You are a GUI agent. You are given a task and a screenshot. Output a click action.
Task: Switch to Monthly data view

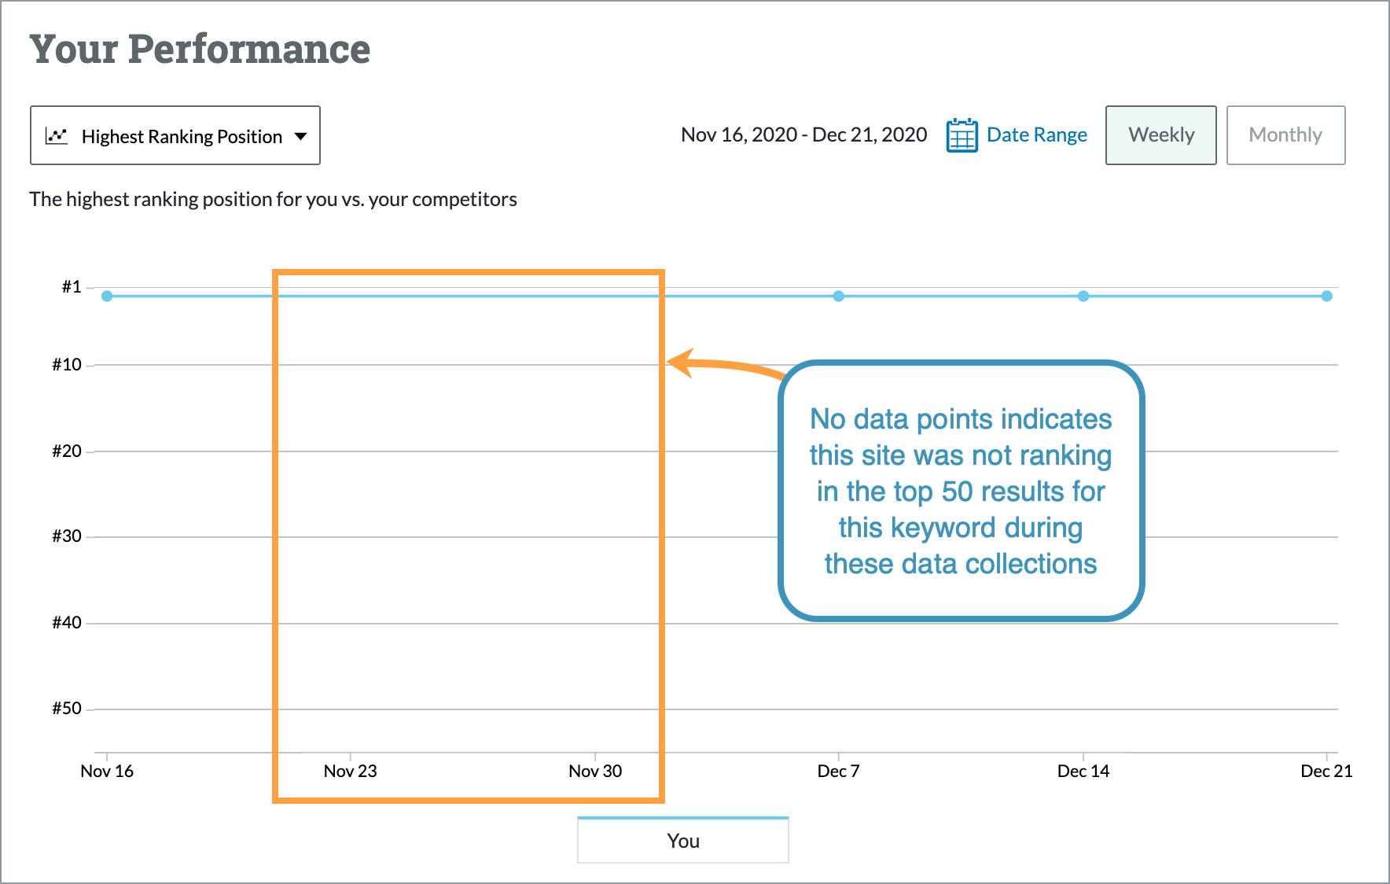point(1285,134)
